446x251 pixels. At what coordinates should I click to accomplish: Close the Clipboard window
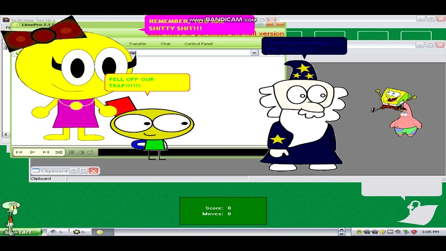coord(93,170)
